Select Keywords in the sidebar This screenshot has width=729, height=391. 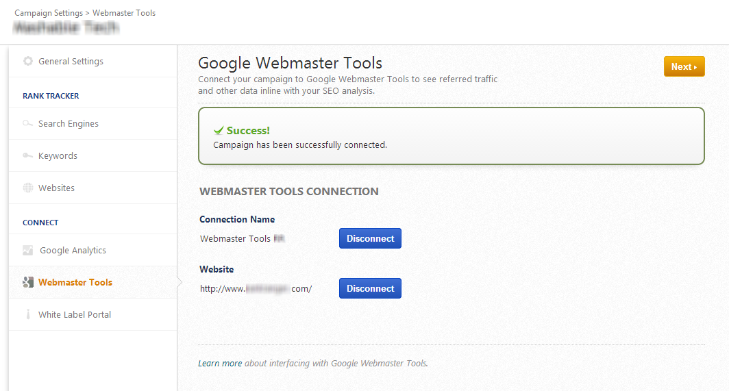(58, 156)
